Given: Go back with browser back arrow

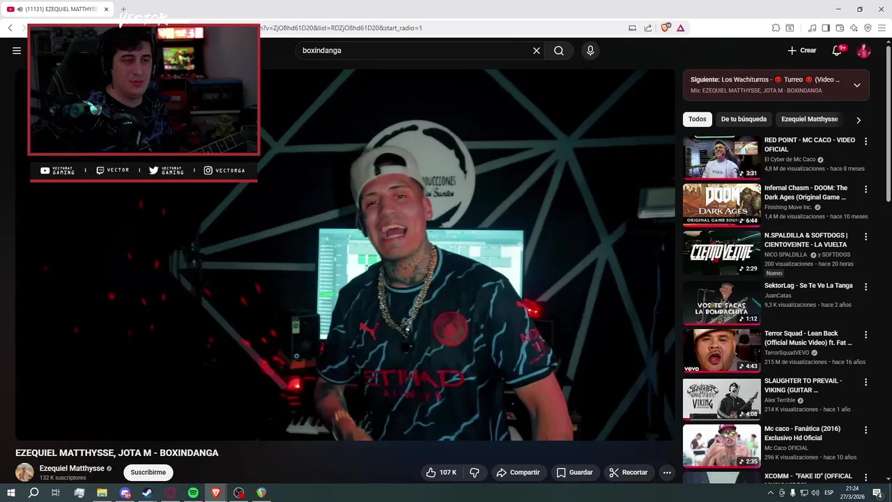Looking at the screenshot, I should pos(10,28).
